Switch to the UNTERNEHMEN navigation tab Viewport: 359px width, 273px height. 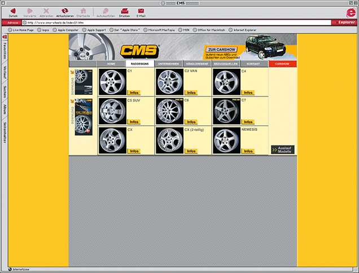169,64
